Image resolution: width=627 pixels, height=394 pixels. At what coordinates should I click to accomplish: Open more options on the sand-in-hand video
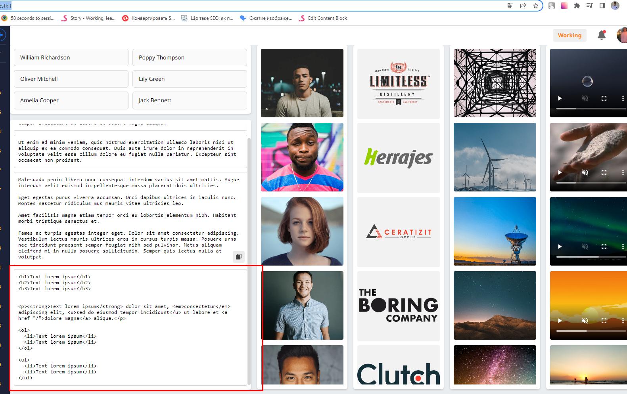pos(623,172)
